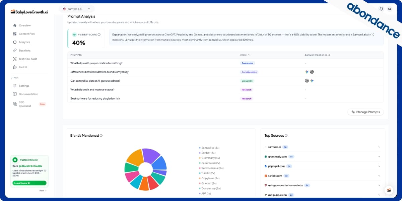Open the chat widget icon at bottom right
Viewport: 402px width, 201px height.
point(389,190)
